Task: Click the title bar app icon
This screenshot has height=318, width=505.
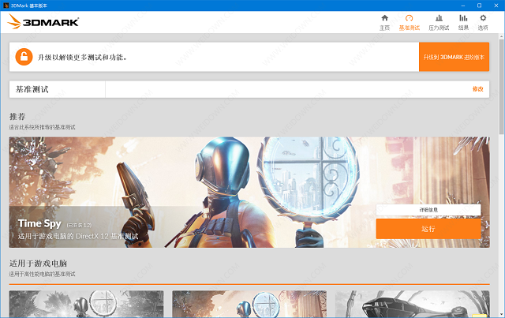Action: coord(6,6)
